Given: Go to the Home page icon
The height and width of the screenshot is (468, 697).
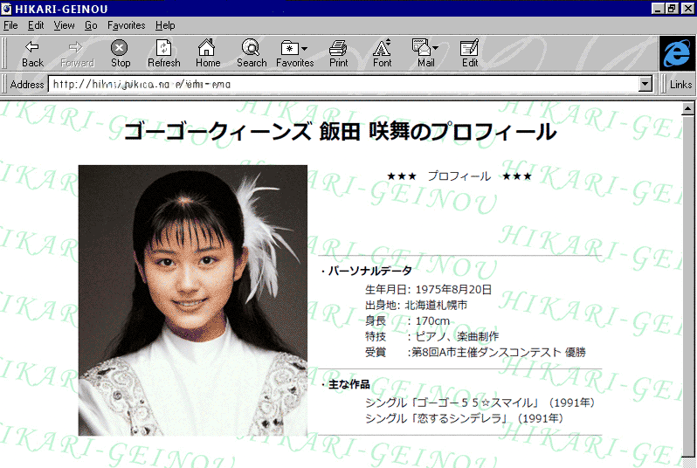Looking at the screenshot, I should click(x=207, y=47).
